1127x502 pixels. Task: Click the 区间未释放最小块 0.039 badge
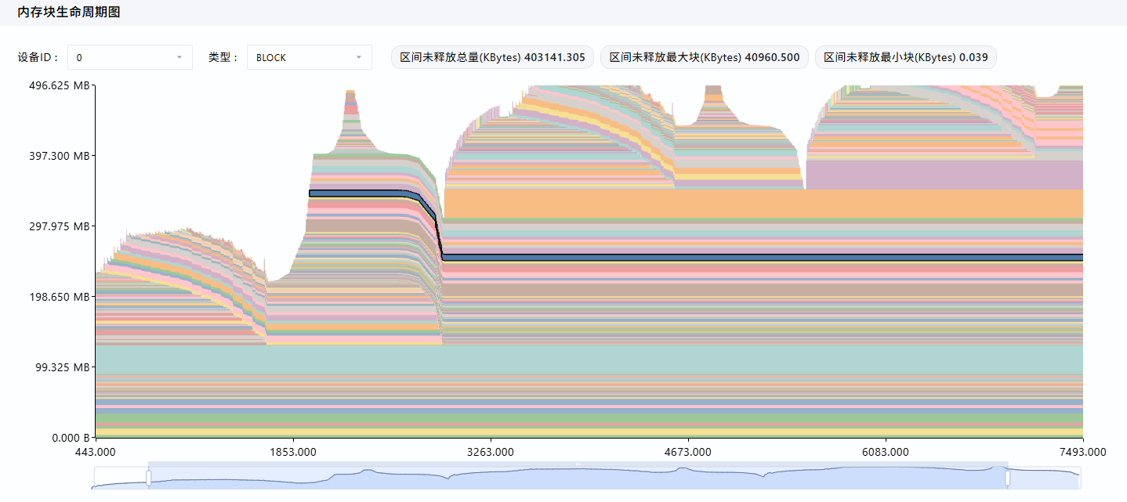point(906,57)
